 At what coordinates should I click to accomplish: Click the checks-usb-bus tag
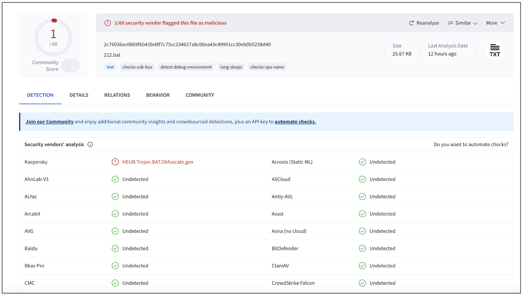(137, 67)
